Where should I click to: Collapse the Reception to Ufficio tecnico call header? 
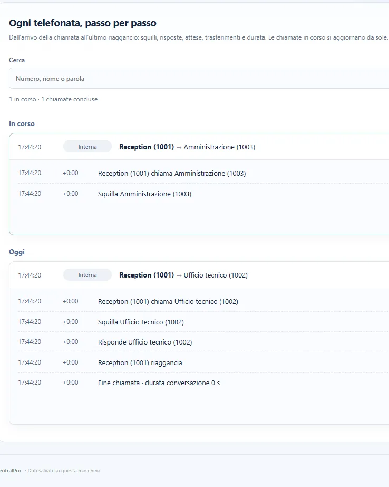199,275
